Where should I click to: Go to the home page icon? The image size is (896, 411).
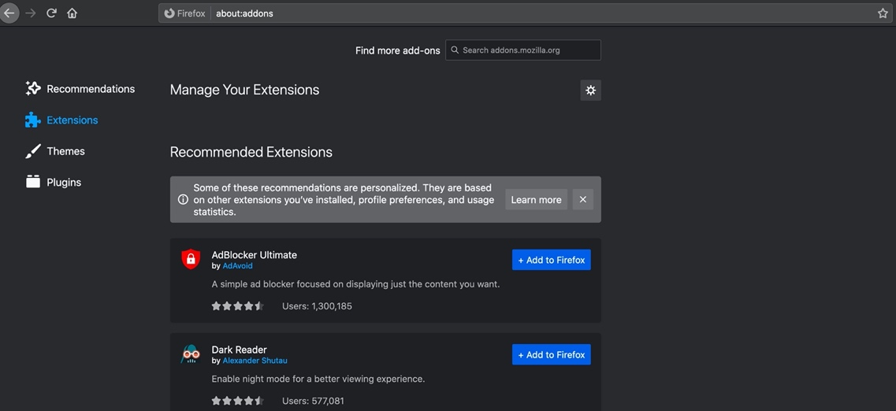click(72, 13)
